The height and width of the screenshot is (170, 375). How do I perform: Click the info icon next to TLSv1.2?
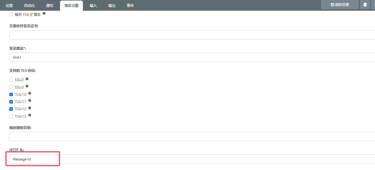(30, 108)
